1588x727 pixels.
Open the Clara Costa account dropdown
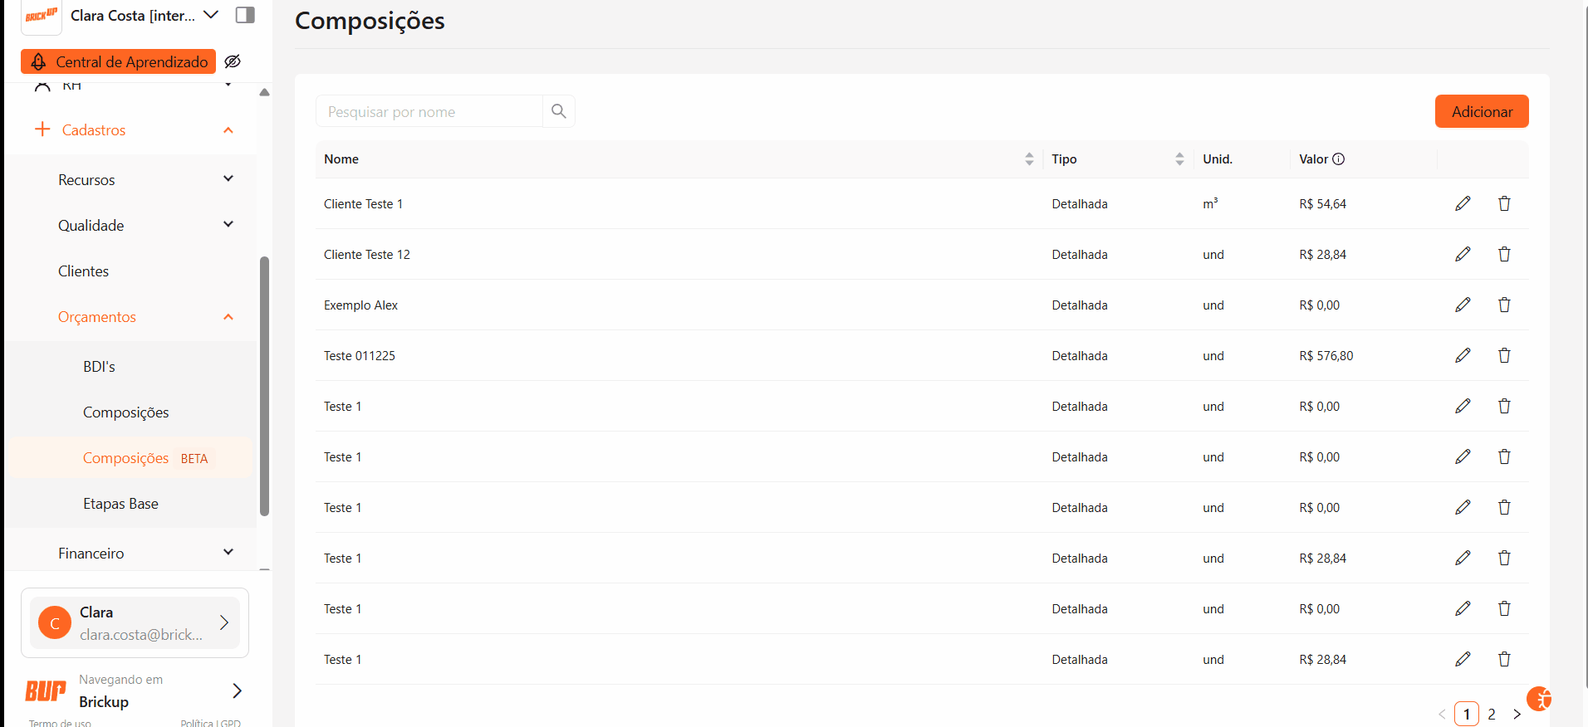coord(210,15)
